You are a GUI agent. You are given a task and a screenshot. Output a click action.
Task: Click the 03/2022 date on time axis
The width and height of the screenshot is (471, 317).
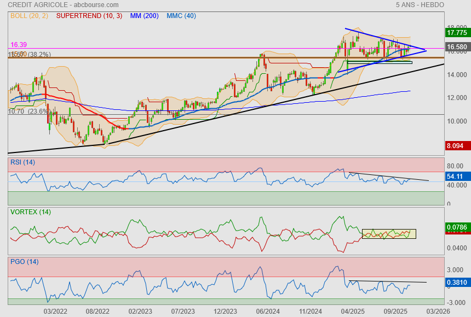coord(55,310)
